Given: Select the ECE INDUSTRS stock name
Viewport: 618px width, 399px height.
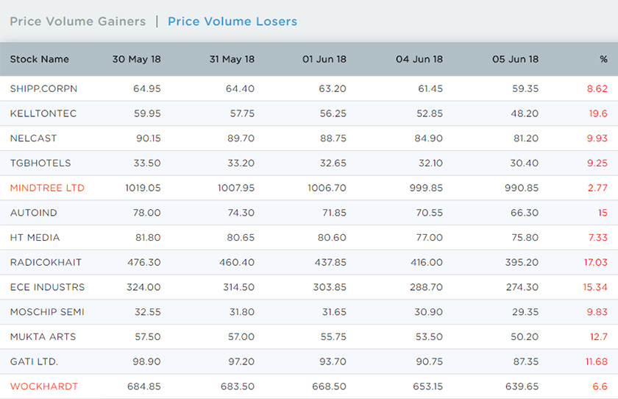Looking at the screenshot, I should pos(47,287).
